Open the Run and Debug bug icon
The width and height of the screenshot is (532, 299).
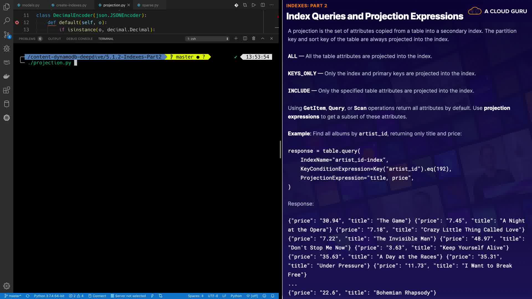click(x=7, y=49)
